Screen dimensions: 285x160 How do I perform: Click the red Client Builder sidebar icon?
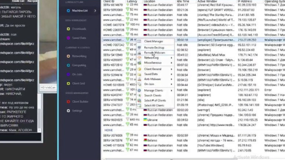coord(68,102)
